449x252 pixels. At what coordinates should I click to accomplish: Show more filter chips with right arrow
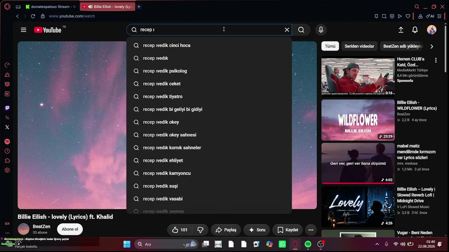click(432, 46)
